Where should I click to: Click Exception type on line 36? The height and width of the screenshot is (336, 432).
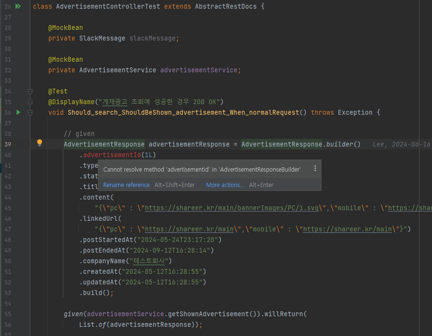coord(355,112)
